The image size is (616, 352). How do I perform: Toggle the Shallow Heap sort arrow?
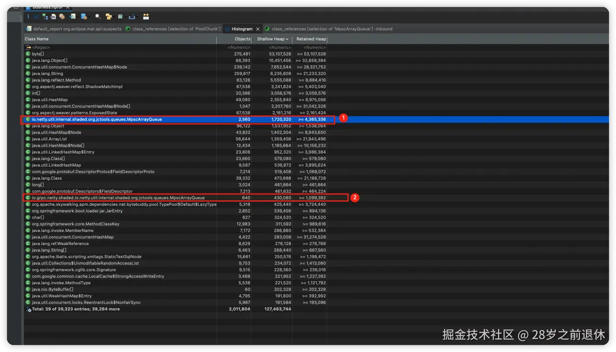[x=287, y=39]
